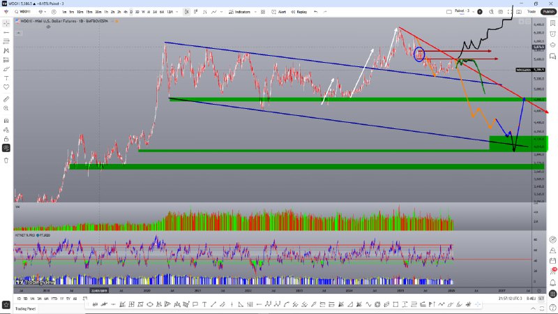Open the Indicators menu
558x314 pixels.
coord(244,12)
